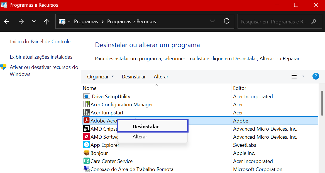Open Ativar ou desativar recursos do Windows
The width and height of the screenshot is (325, 173).
tap(44, 71)
